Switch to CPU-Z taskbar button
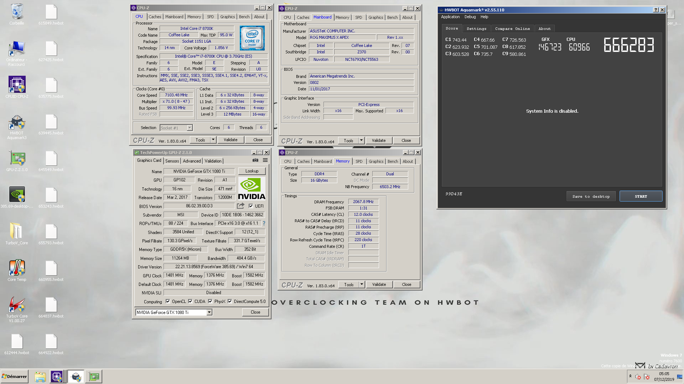 (x=57, y=377)
